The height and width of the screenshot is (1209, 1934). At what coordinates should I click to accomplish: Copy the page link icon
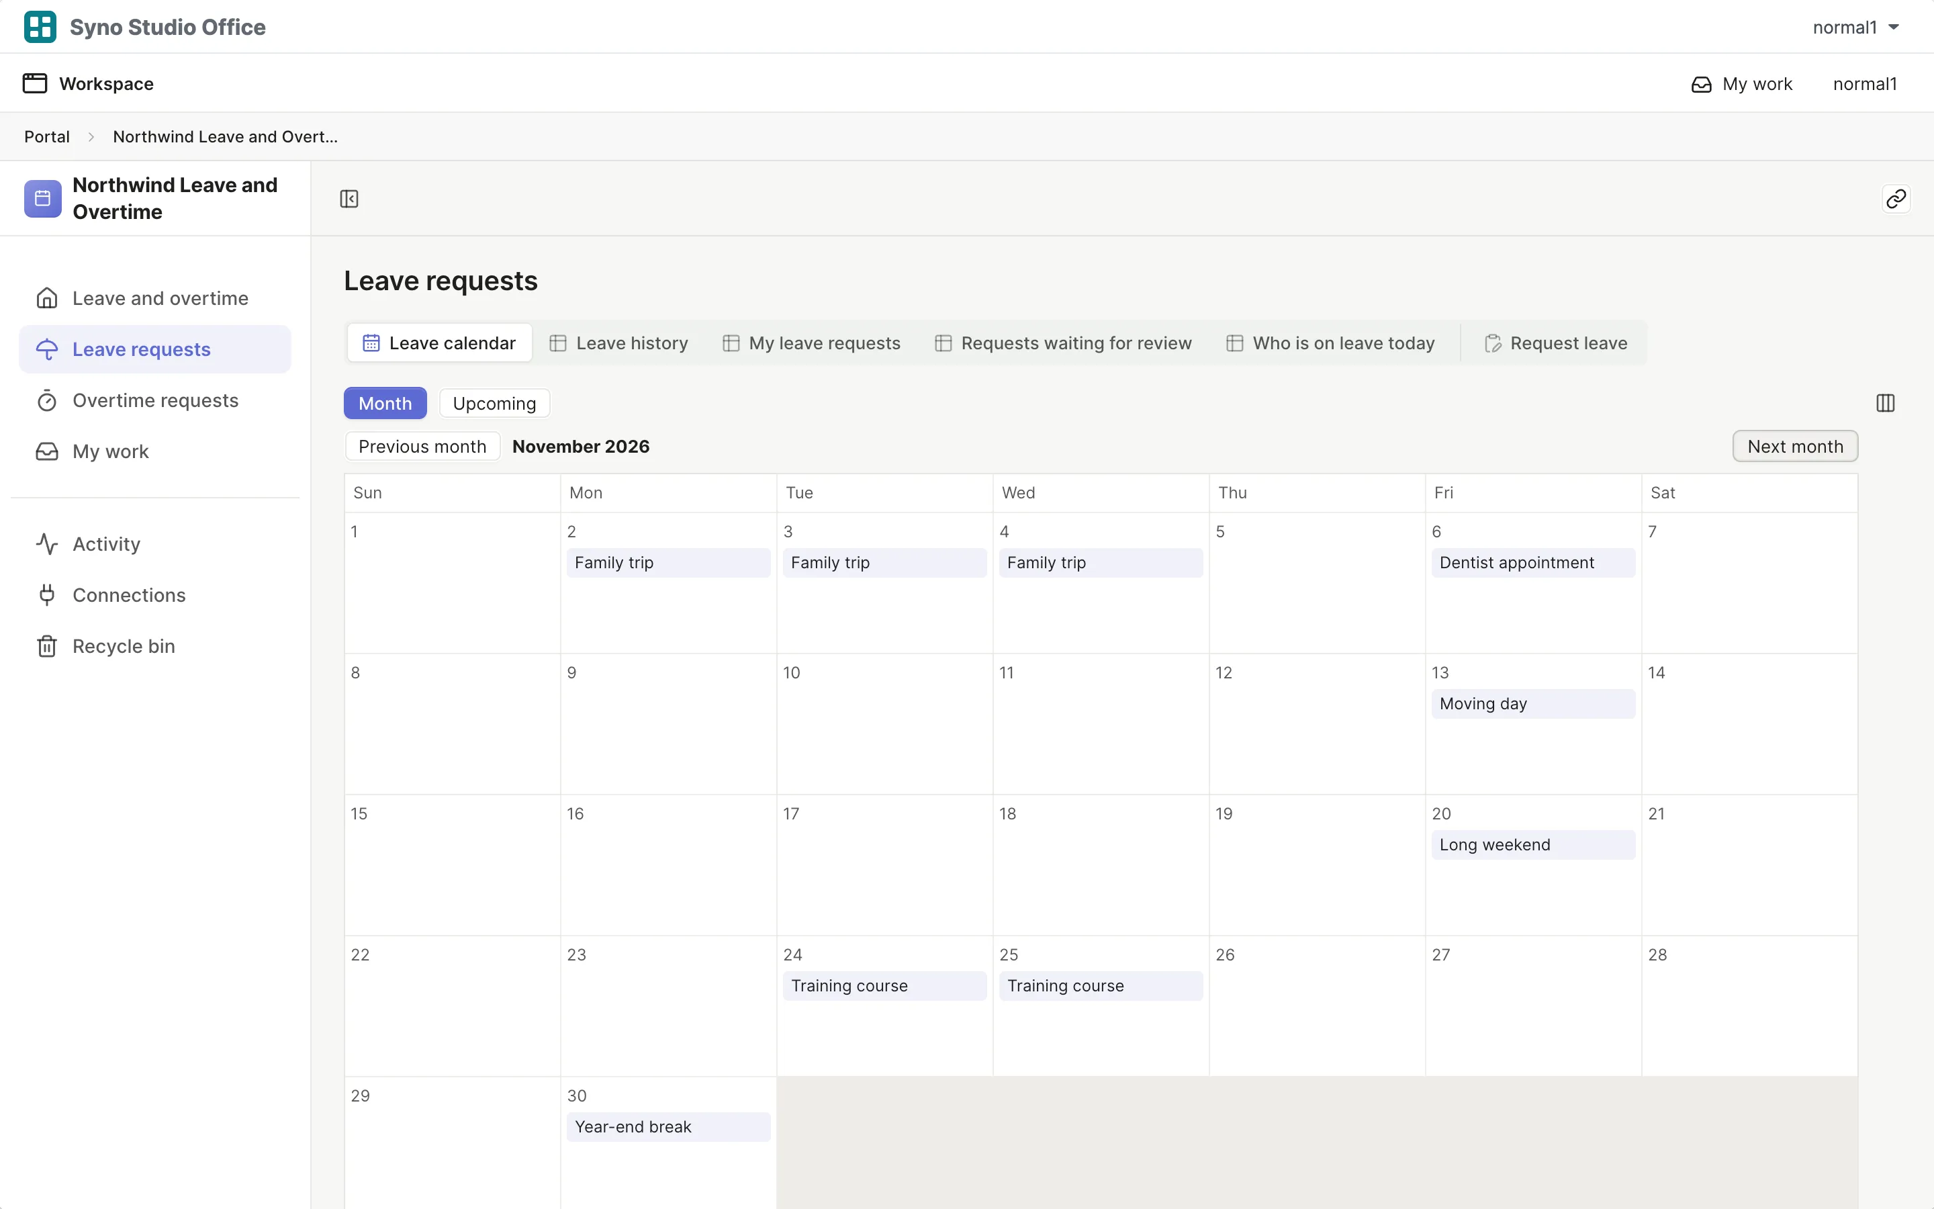(1896, 198)
